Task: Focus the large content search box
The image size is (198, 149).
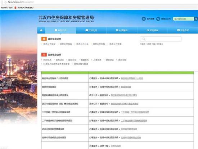Action: (161, 39)
